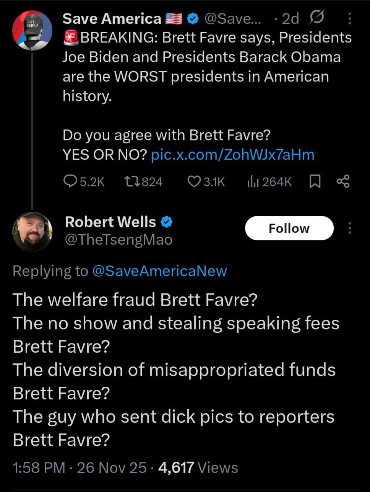Click Save America's blue verified badge
Screen dimensions: 370x492
click(194, 19)
